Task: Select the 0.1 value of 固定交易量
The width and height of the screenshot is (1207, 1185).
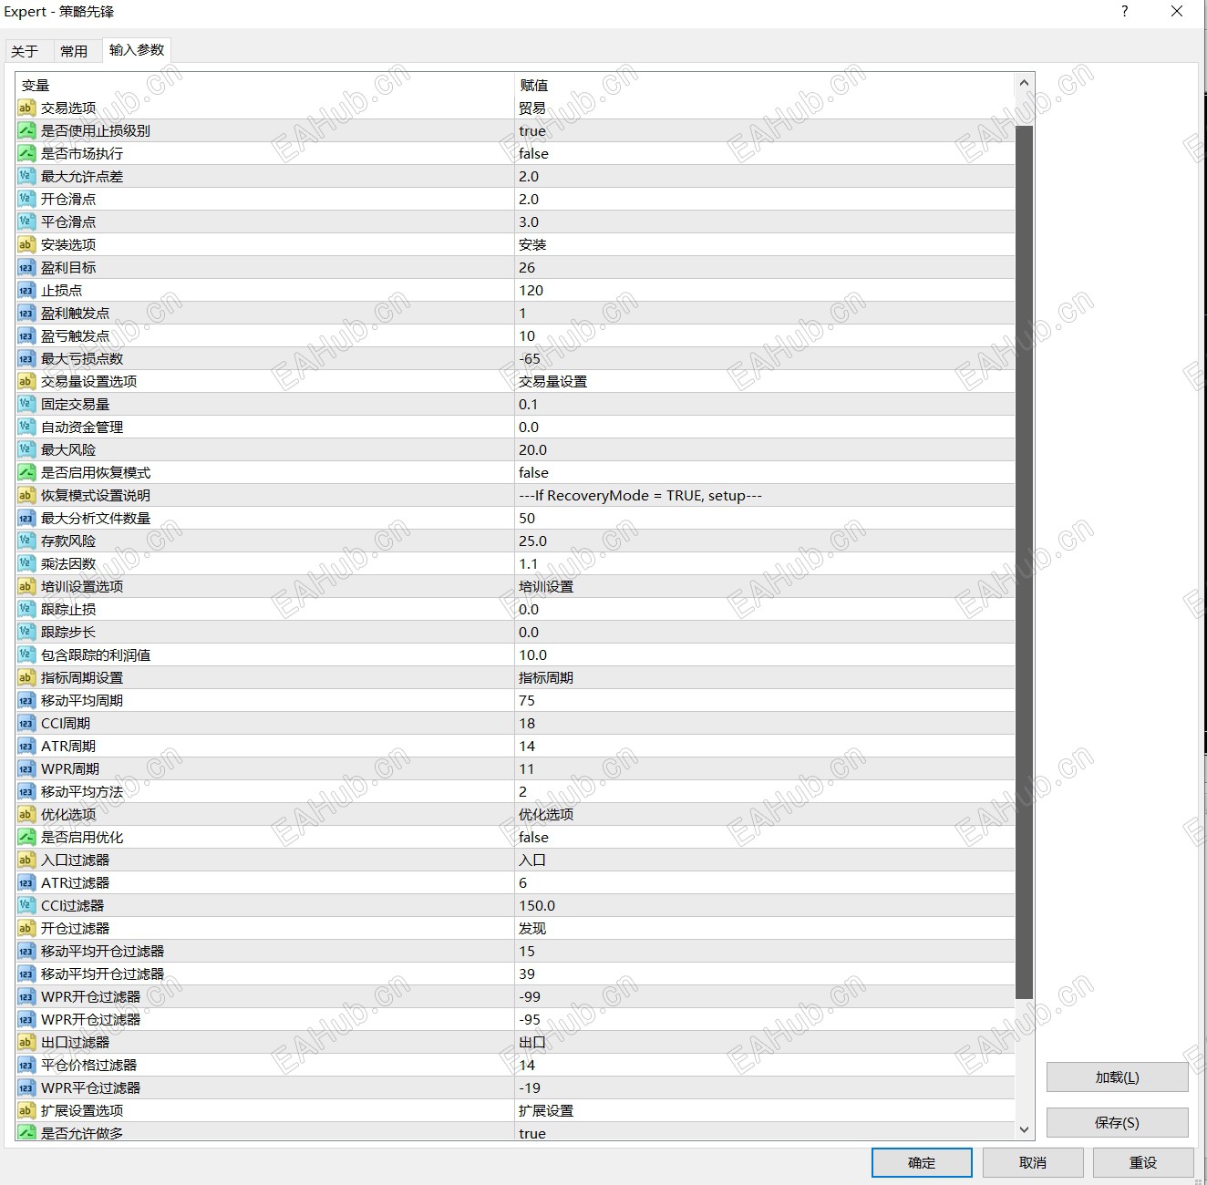Action: tap(529, 404)
